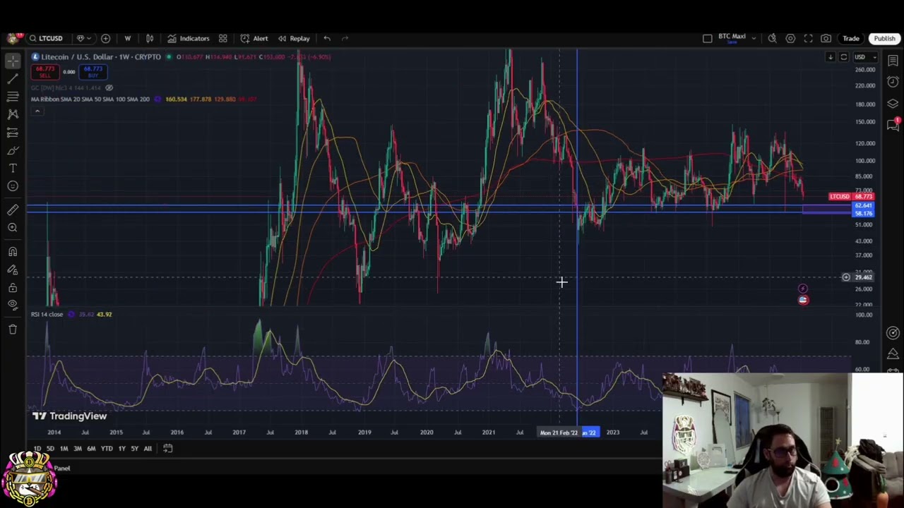The height and width of the screenshot is (508, 904).
Task: Open chart settings hexagon icon
Action: 790,38
